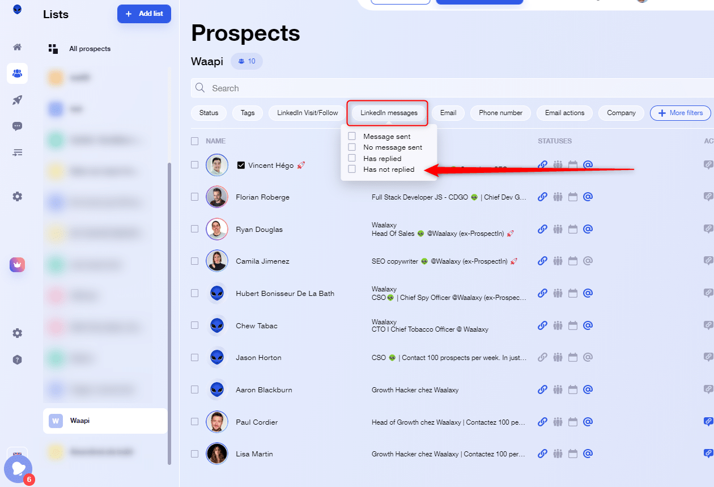
Task: Open the Status filter dropdown
Action: pos(209,113)
